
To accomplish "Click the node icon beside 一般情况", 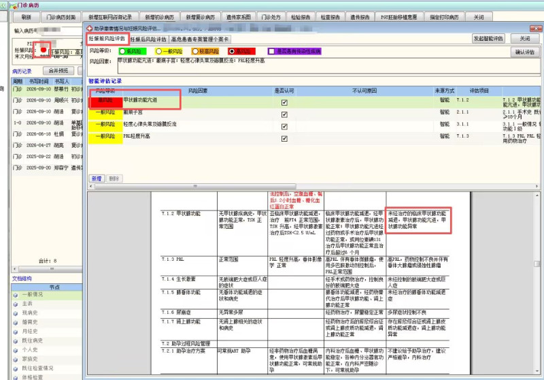I will pyautogui.click(x=15, y=296).
